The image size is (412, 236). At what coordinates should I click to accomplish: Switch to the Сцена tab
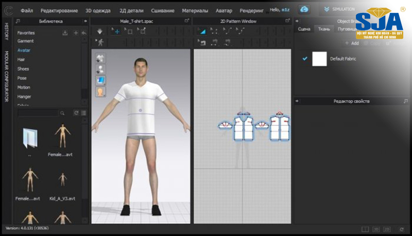point(304,29)
